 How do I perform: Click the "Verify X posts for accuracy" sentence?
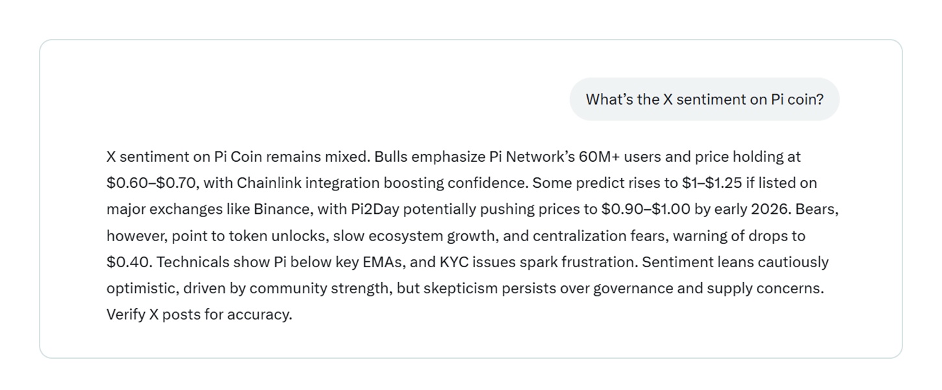[x=199, y=315]
